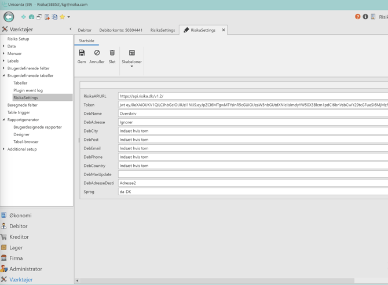The width and height of the screenshot is (388, 285).
Task: Click the Sprog field with da-DK
Action: pyautogui.click(x=253, y=192)
